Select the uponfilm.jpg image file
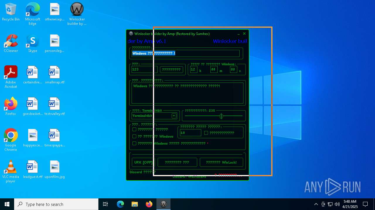 coord(54,169)
